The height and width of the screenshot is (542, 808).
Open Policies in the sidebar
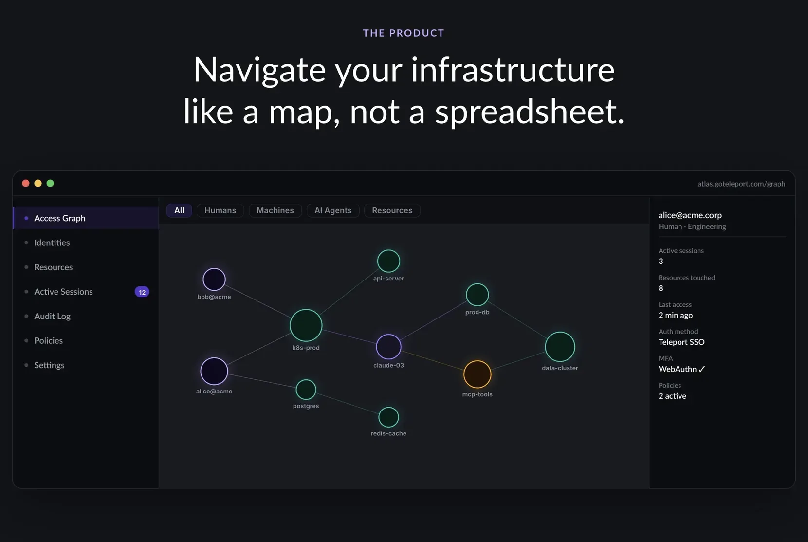(x=86, y=340)
